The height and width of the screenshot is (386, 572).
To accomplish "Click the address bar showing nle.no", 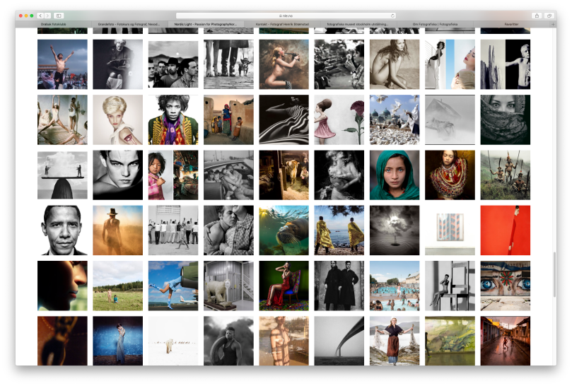I will click(286, 16).
